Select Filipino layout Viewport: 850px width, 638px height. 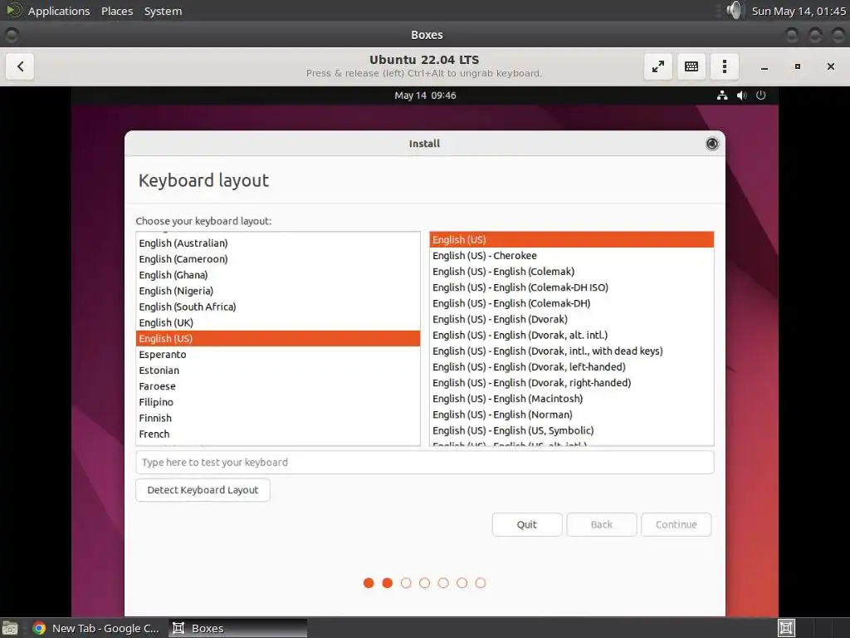tap(278, 402)
